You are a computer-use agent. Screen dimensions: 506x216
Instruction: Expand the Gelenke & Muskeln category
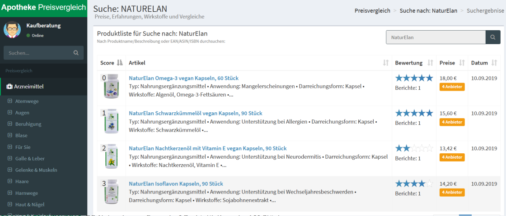[x=9, y=170]
